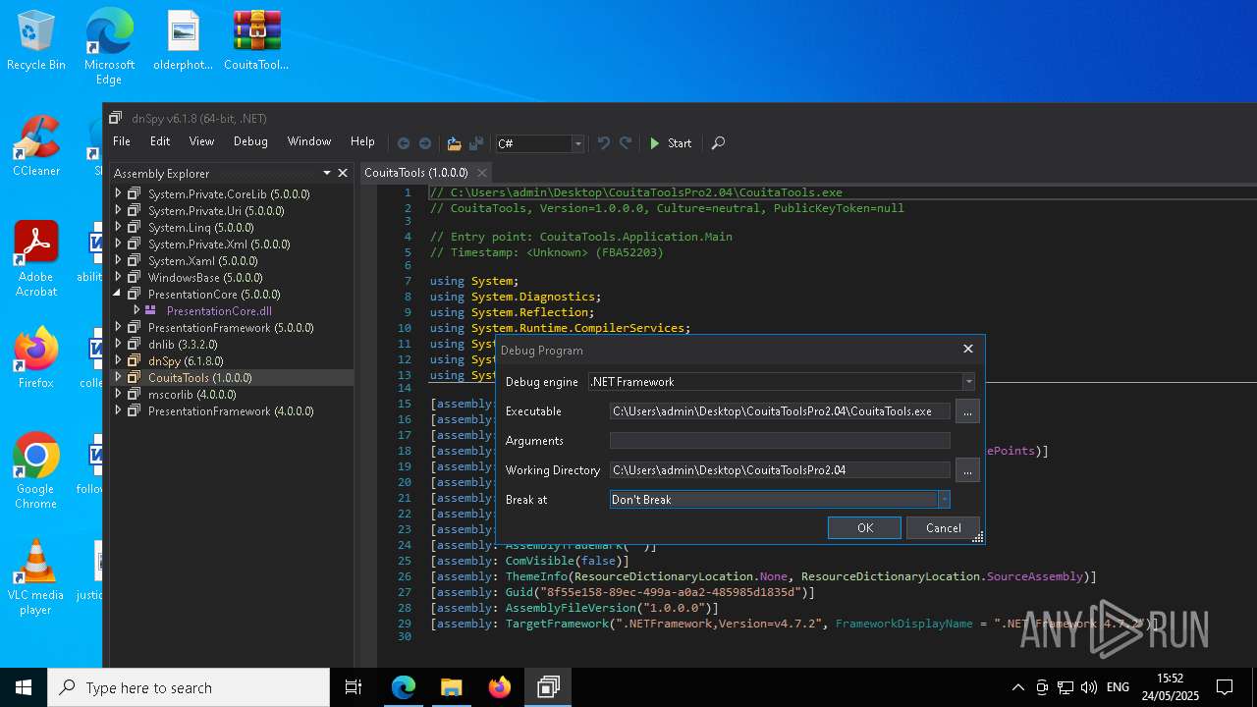The image size is (1257, 707).
Task: Click the dnSpy icon in taskbar
Action: (x=548, y=687)
